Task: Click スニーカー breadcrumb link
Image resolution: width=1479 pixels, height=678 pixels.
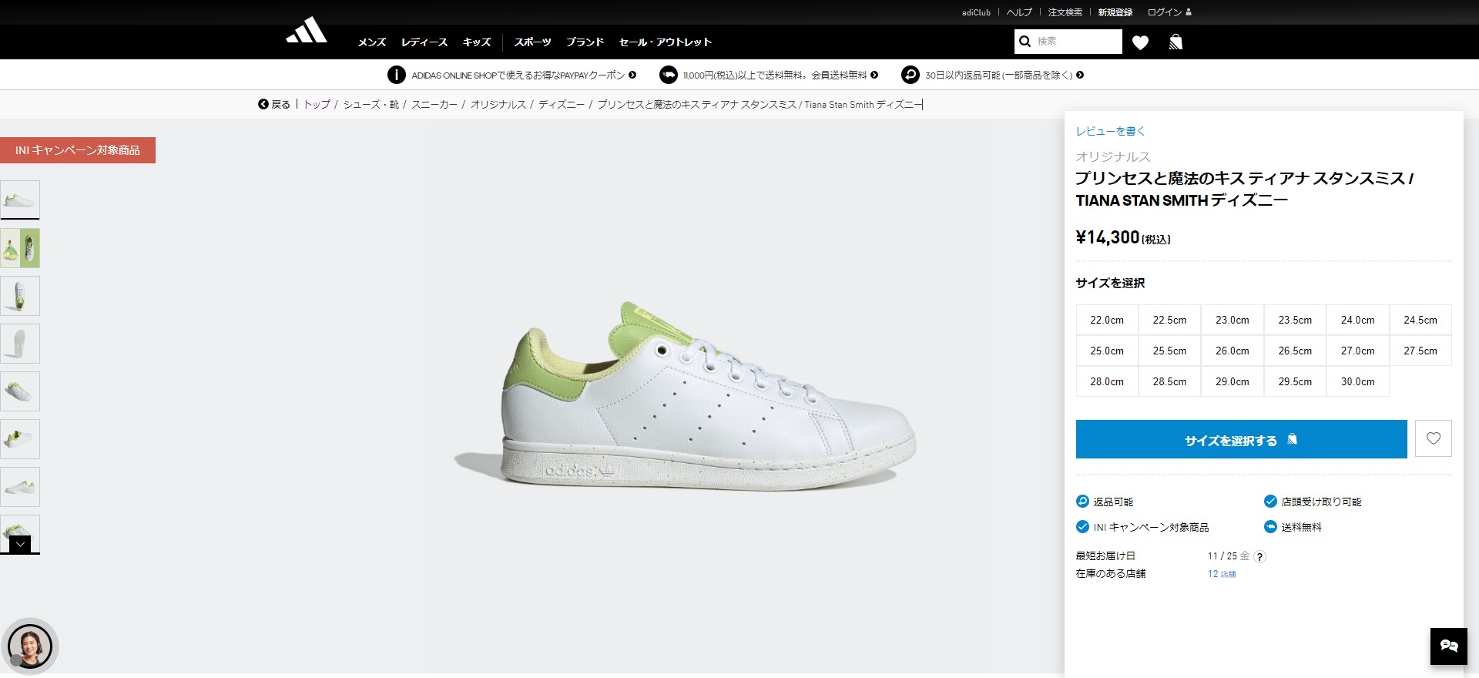Action: [434, 104]
